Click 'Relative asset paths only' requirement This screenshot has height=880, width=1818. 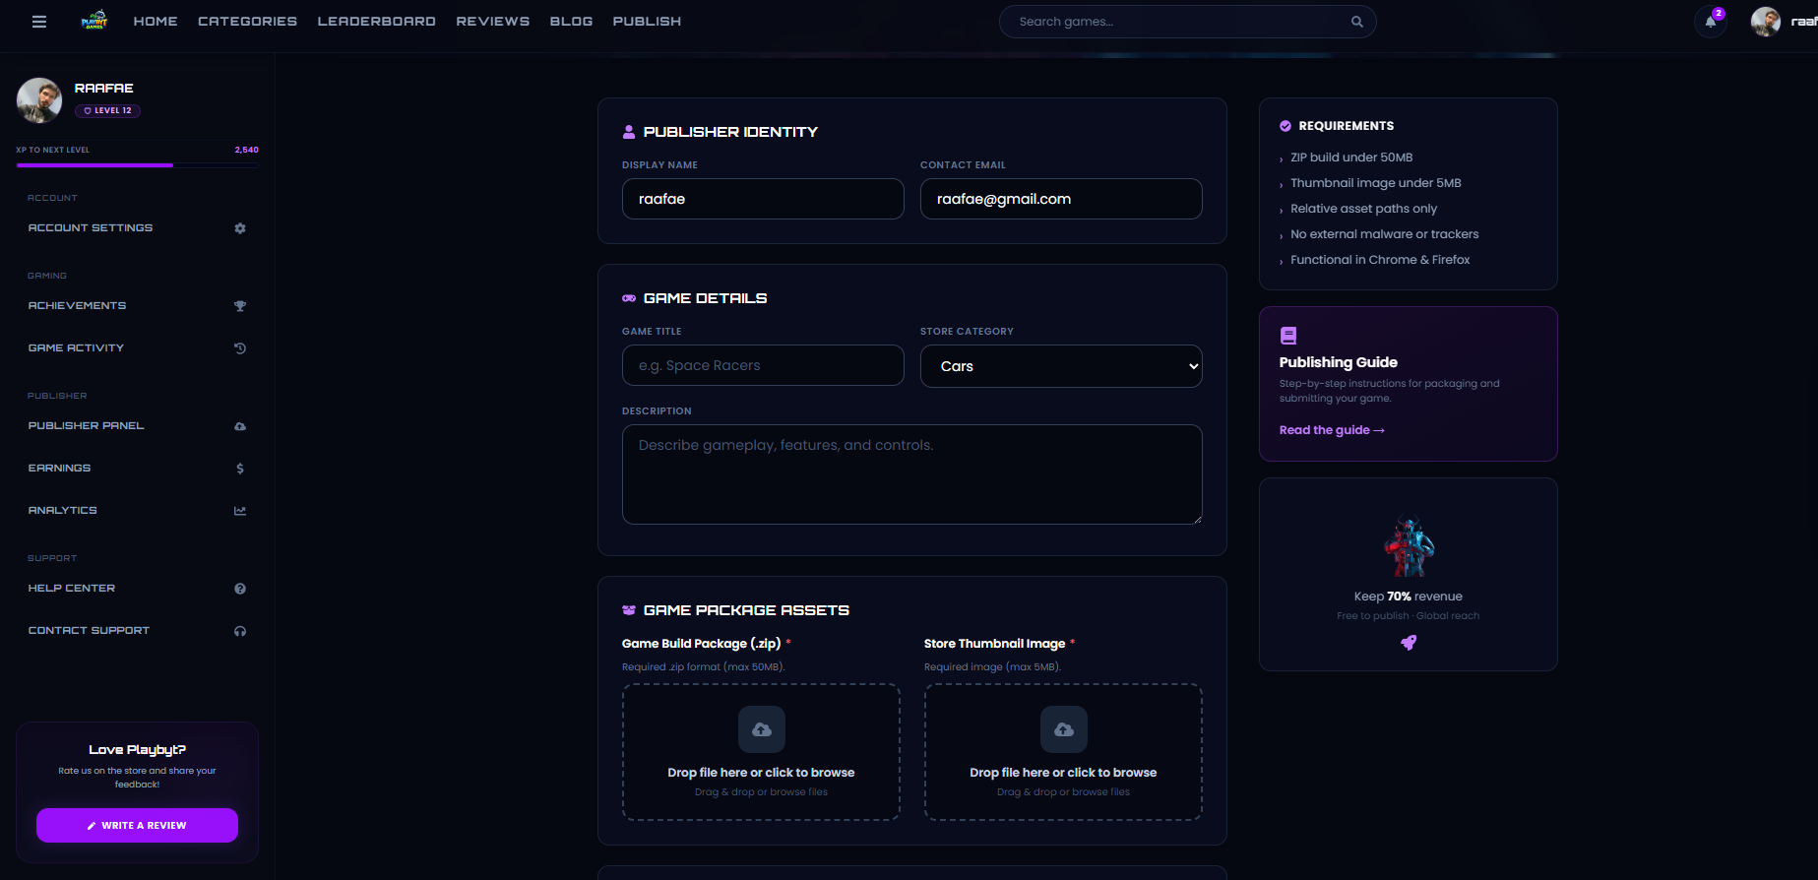[x=1363, y=209]
